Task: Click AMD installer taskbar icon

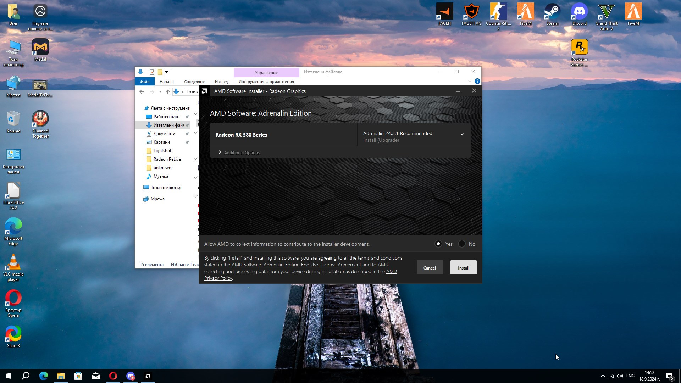Action: (x=148, y=376)
